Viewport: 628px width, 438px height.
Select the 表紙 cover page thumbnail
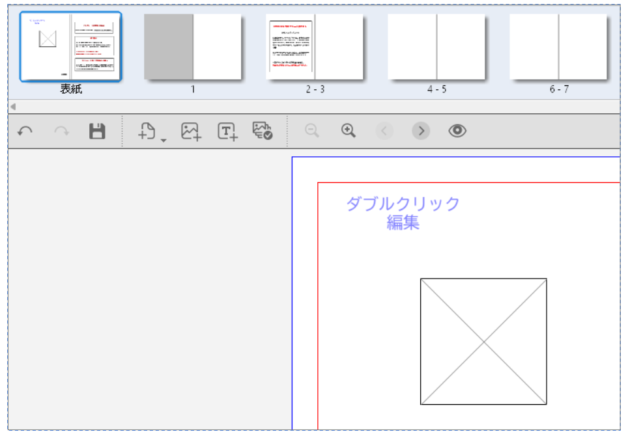70,47
